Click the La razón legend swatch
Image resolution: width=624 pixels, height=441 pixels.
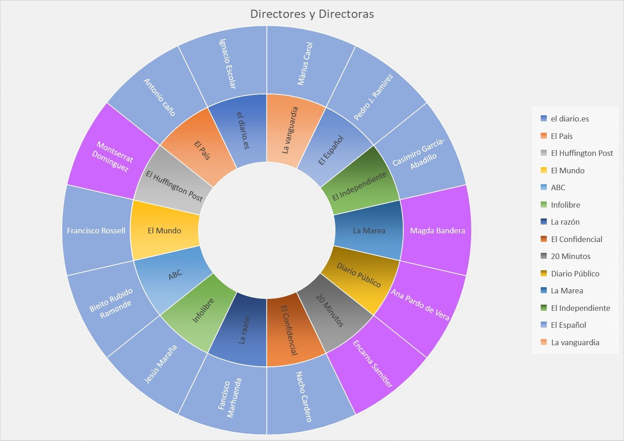[x=544, y=222]
